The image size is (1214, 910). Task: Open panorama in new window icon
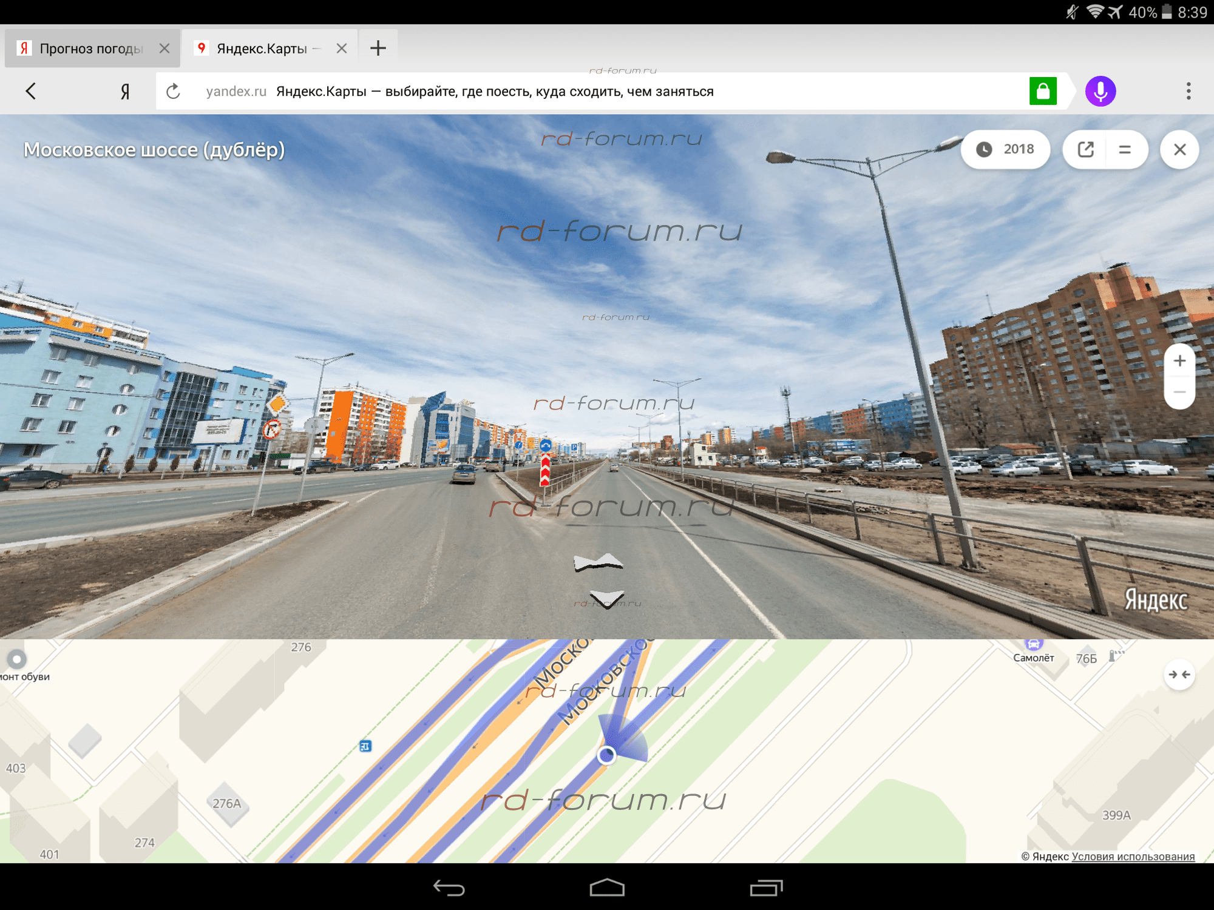point(1085,149)
